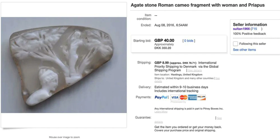Click the Mastercard payment icon

[183, 97]
